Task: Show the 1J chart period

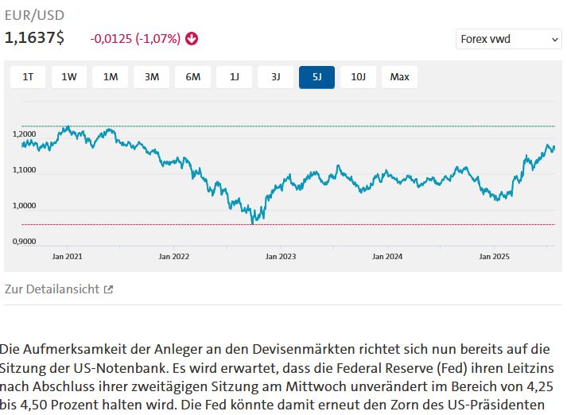Action: 235,76
